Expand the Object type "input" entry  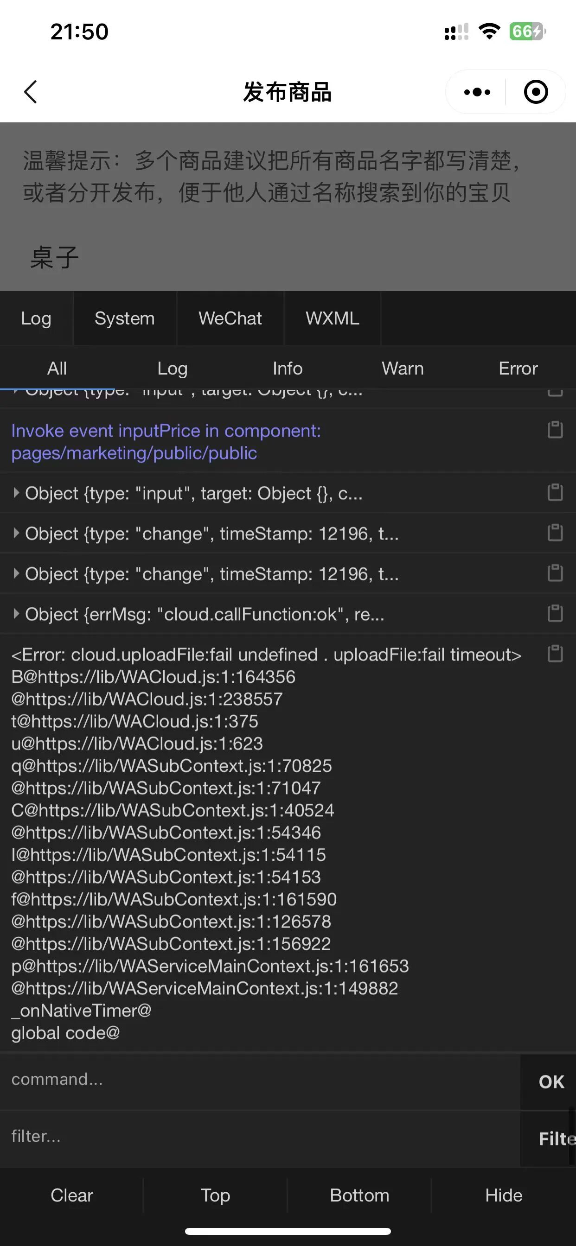click(x=16, y=493)
